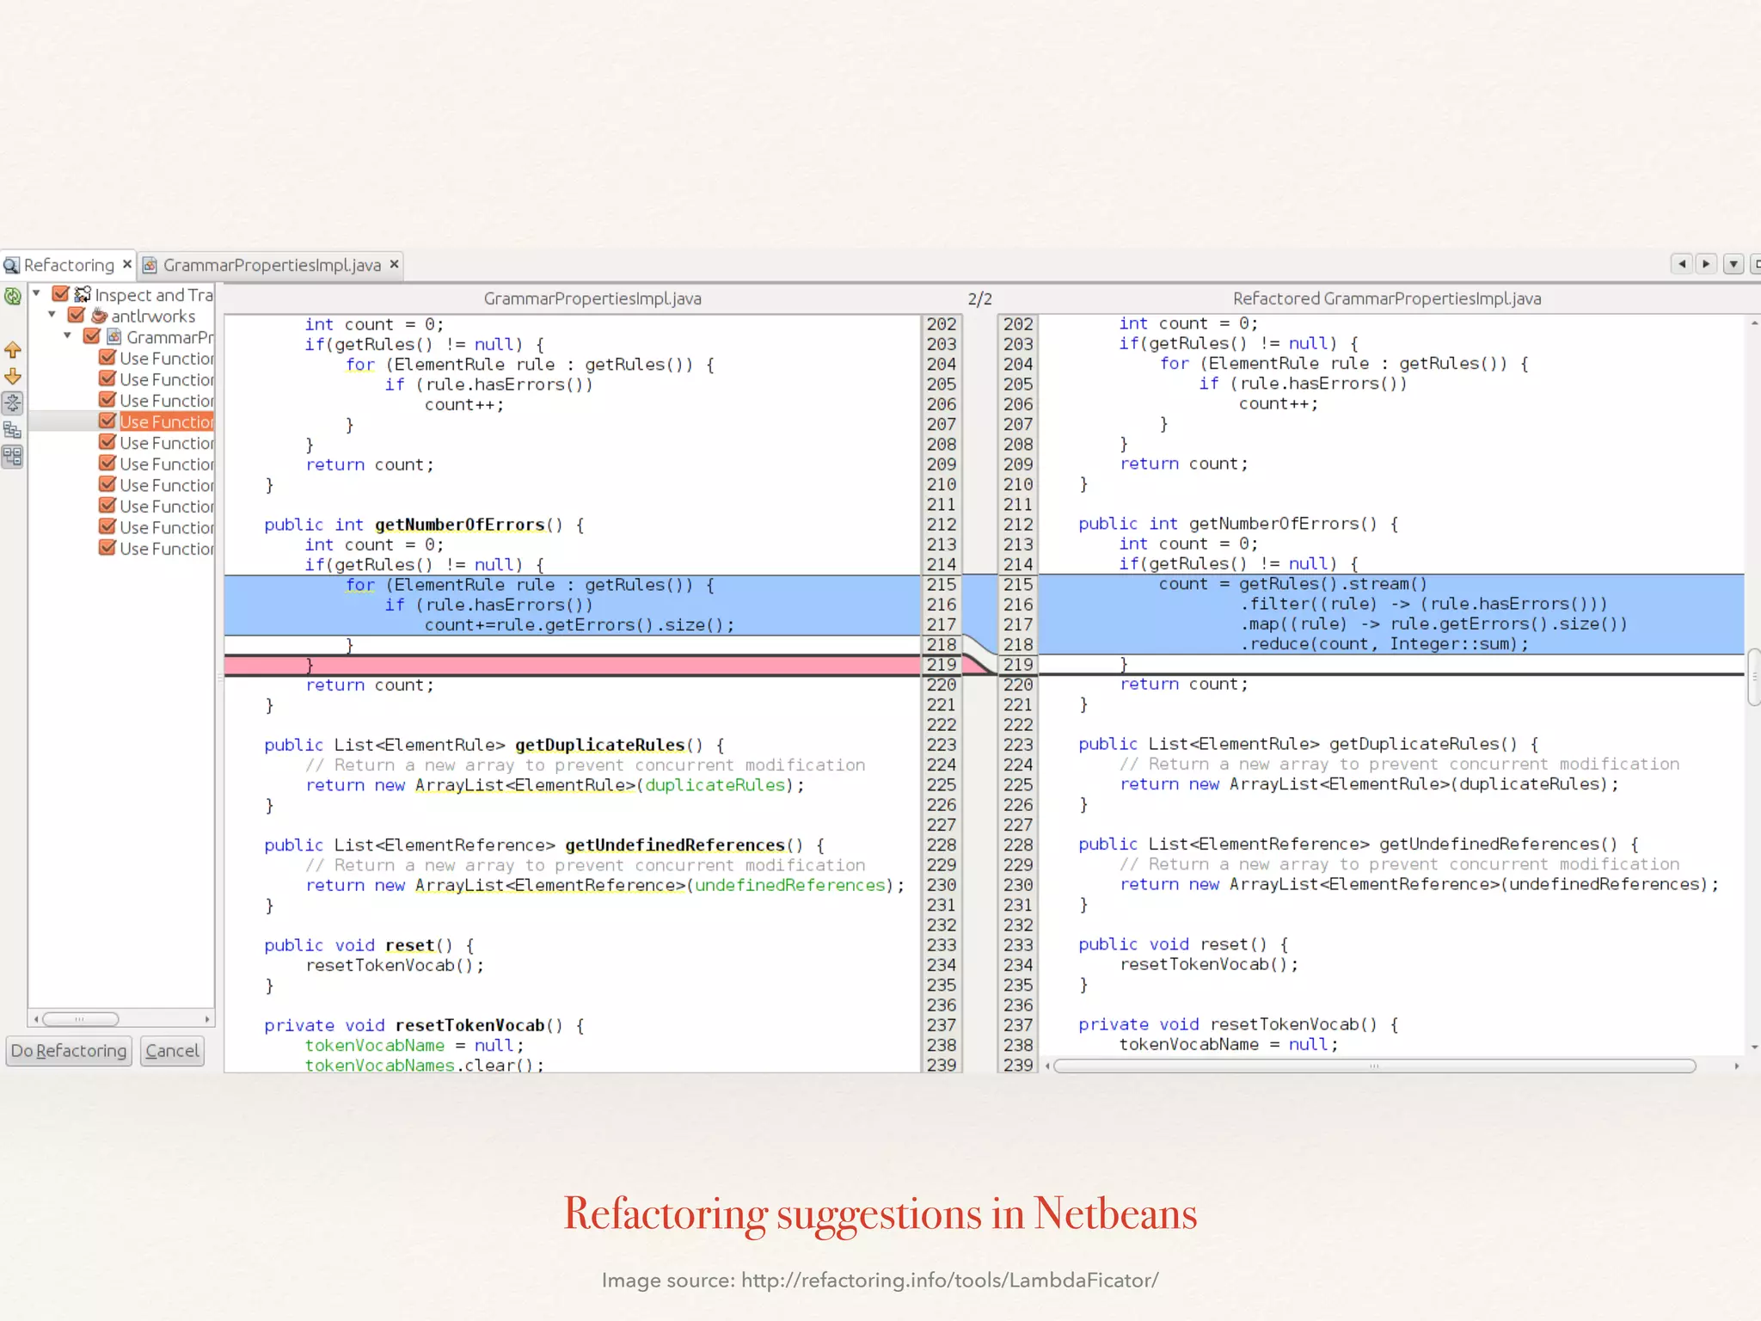Click the Refactored GrammarPropertiesImpl.java header
Image resolution: width=1761 pixels, height=1321 pixels.
[1387, 298]
